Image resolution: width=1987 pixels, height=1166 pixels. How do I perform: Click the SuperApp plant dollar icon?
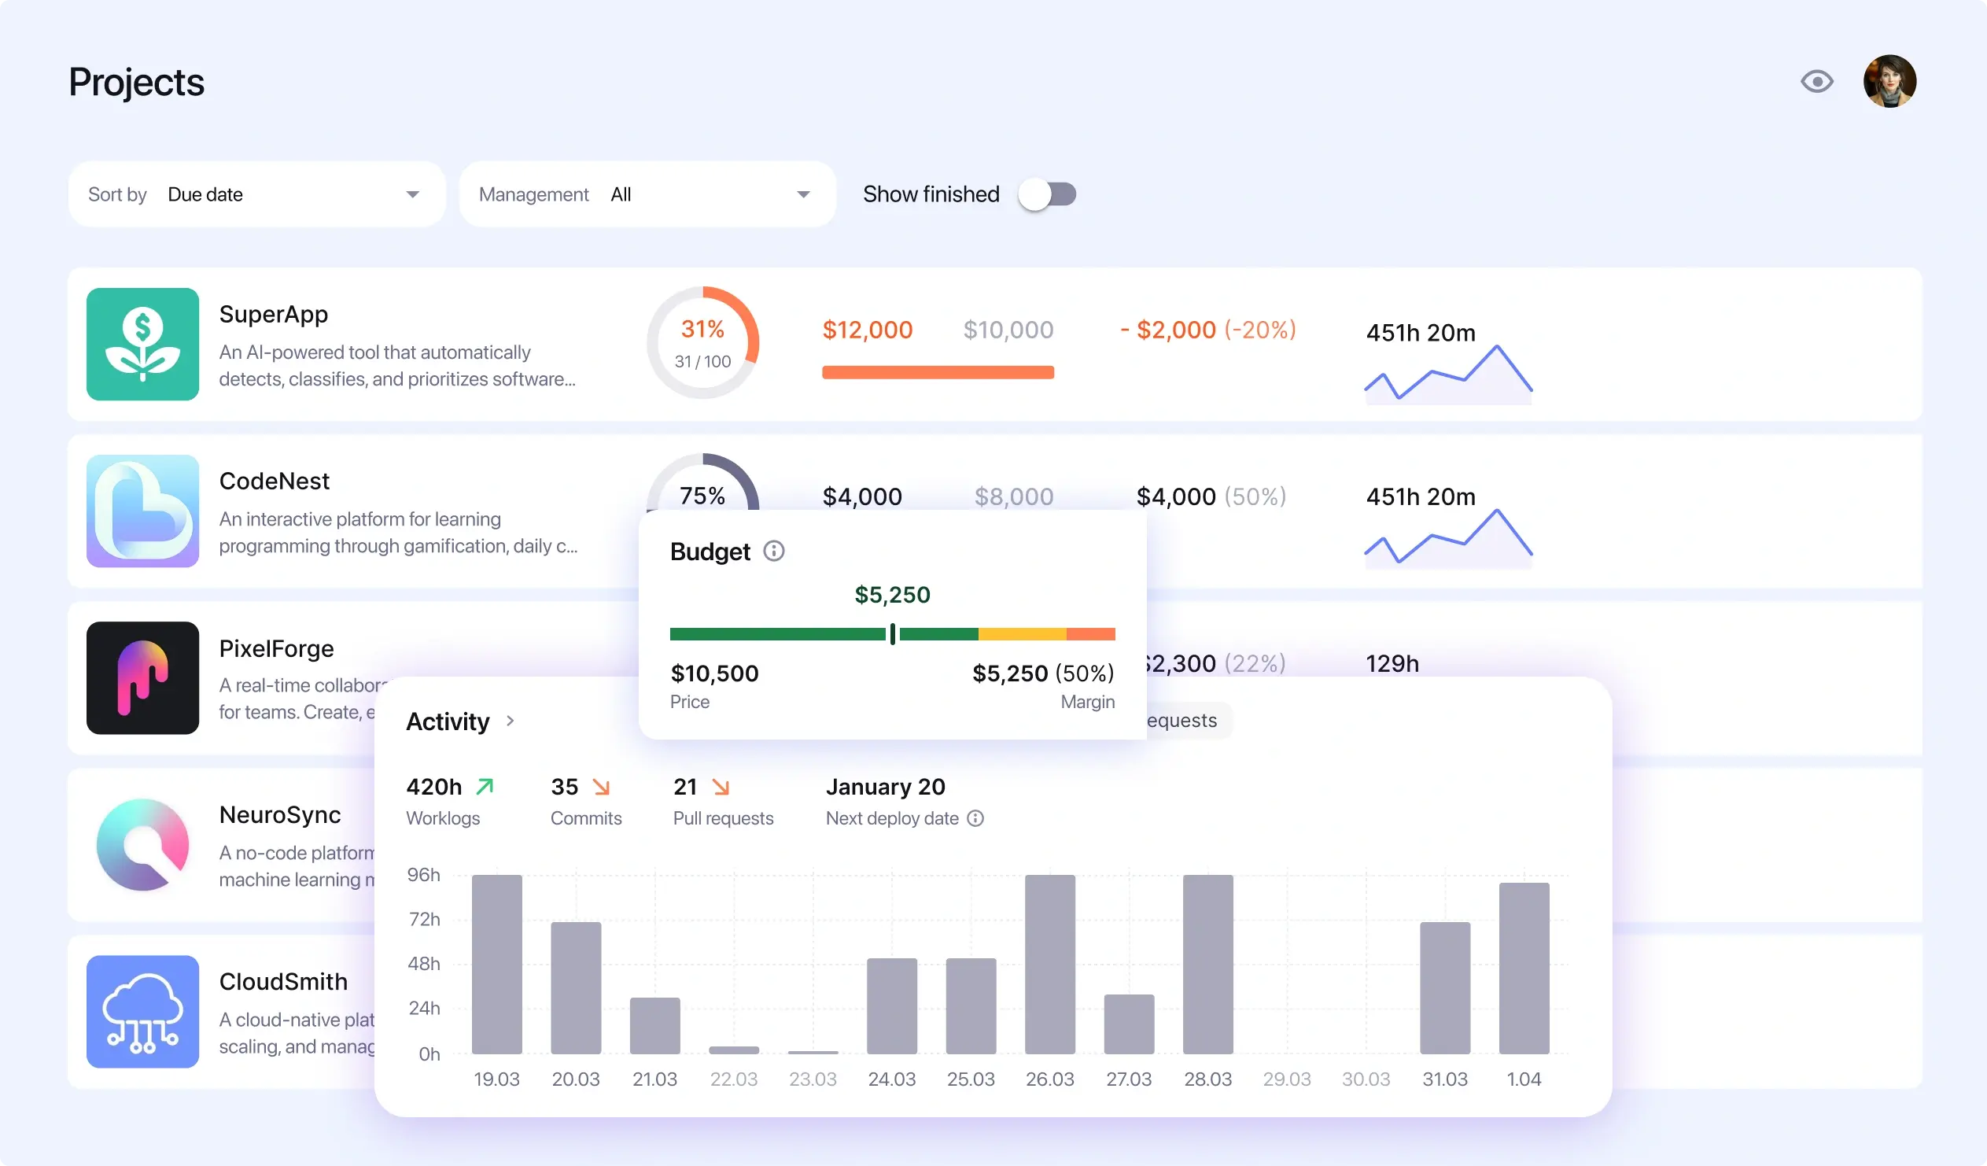[142, 344]
